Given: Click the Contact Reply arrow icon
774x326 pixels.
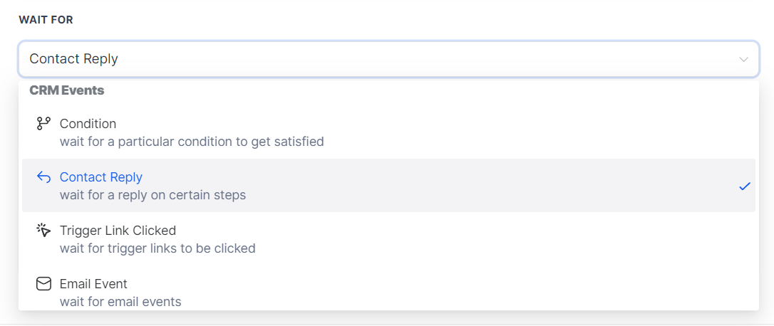Looking at the screenshot, I should pos(43,177).
